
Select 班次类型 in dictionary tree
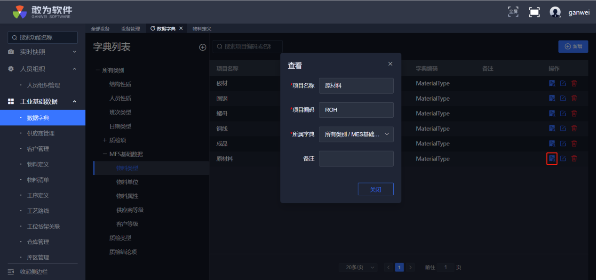(120, 112)
